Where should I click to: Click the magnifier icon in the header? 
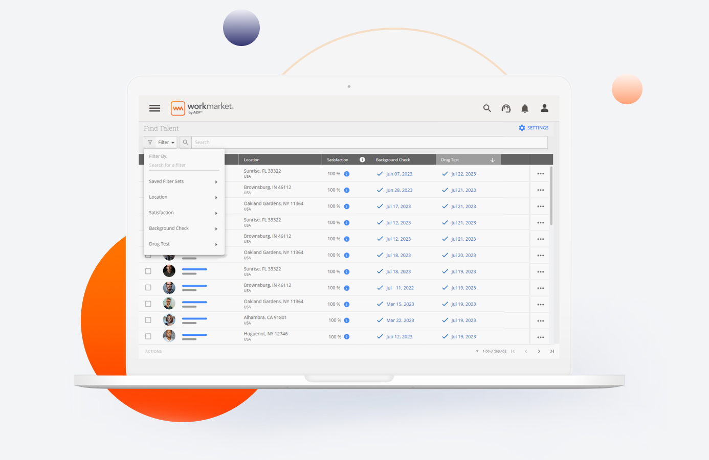487,108
